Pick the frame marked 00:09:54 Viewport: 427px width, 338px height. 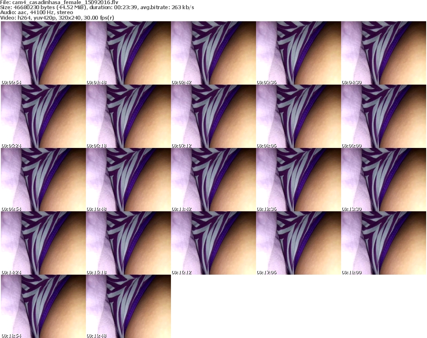[43, 180]
